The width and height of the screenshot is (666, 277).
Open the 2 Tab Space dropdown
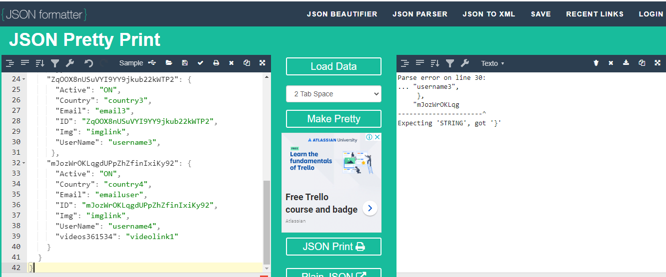click(333, 94)
